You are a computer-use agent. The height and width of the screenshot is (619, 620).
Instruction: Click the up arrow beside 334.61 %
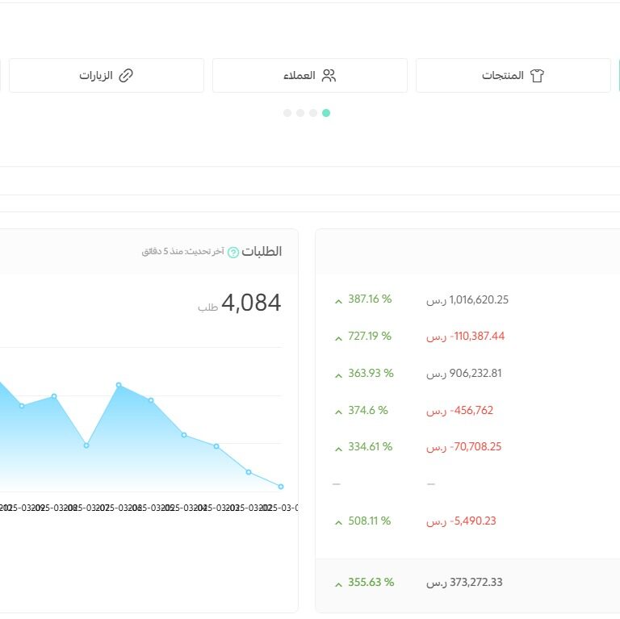(338, 450)
